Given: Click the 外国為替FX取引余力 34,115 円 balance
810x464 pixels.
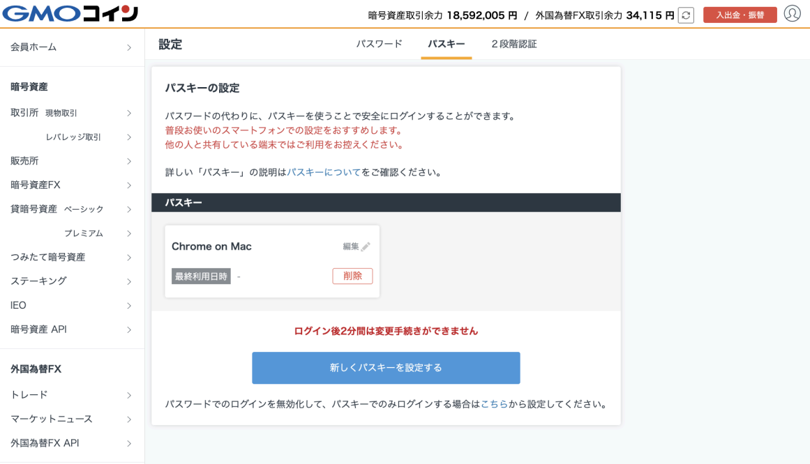Looking at the screenshot, I should [x=605, y=15].
